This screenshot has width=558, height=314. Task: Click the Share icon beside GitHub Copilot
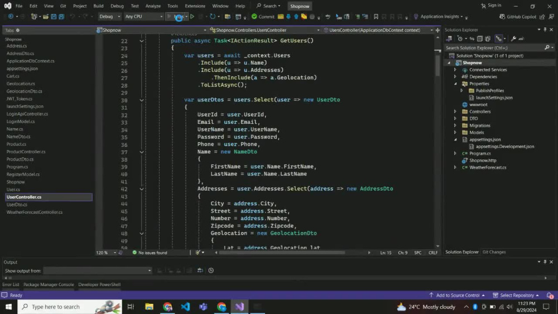(x=542, y=16)
